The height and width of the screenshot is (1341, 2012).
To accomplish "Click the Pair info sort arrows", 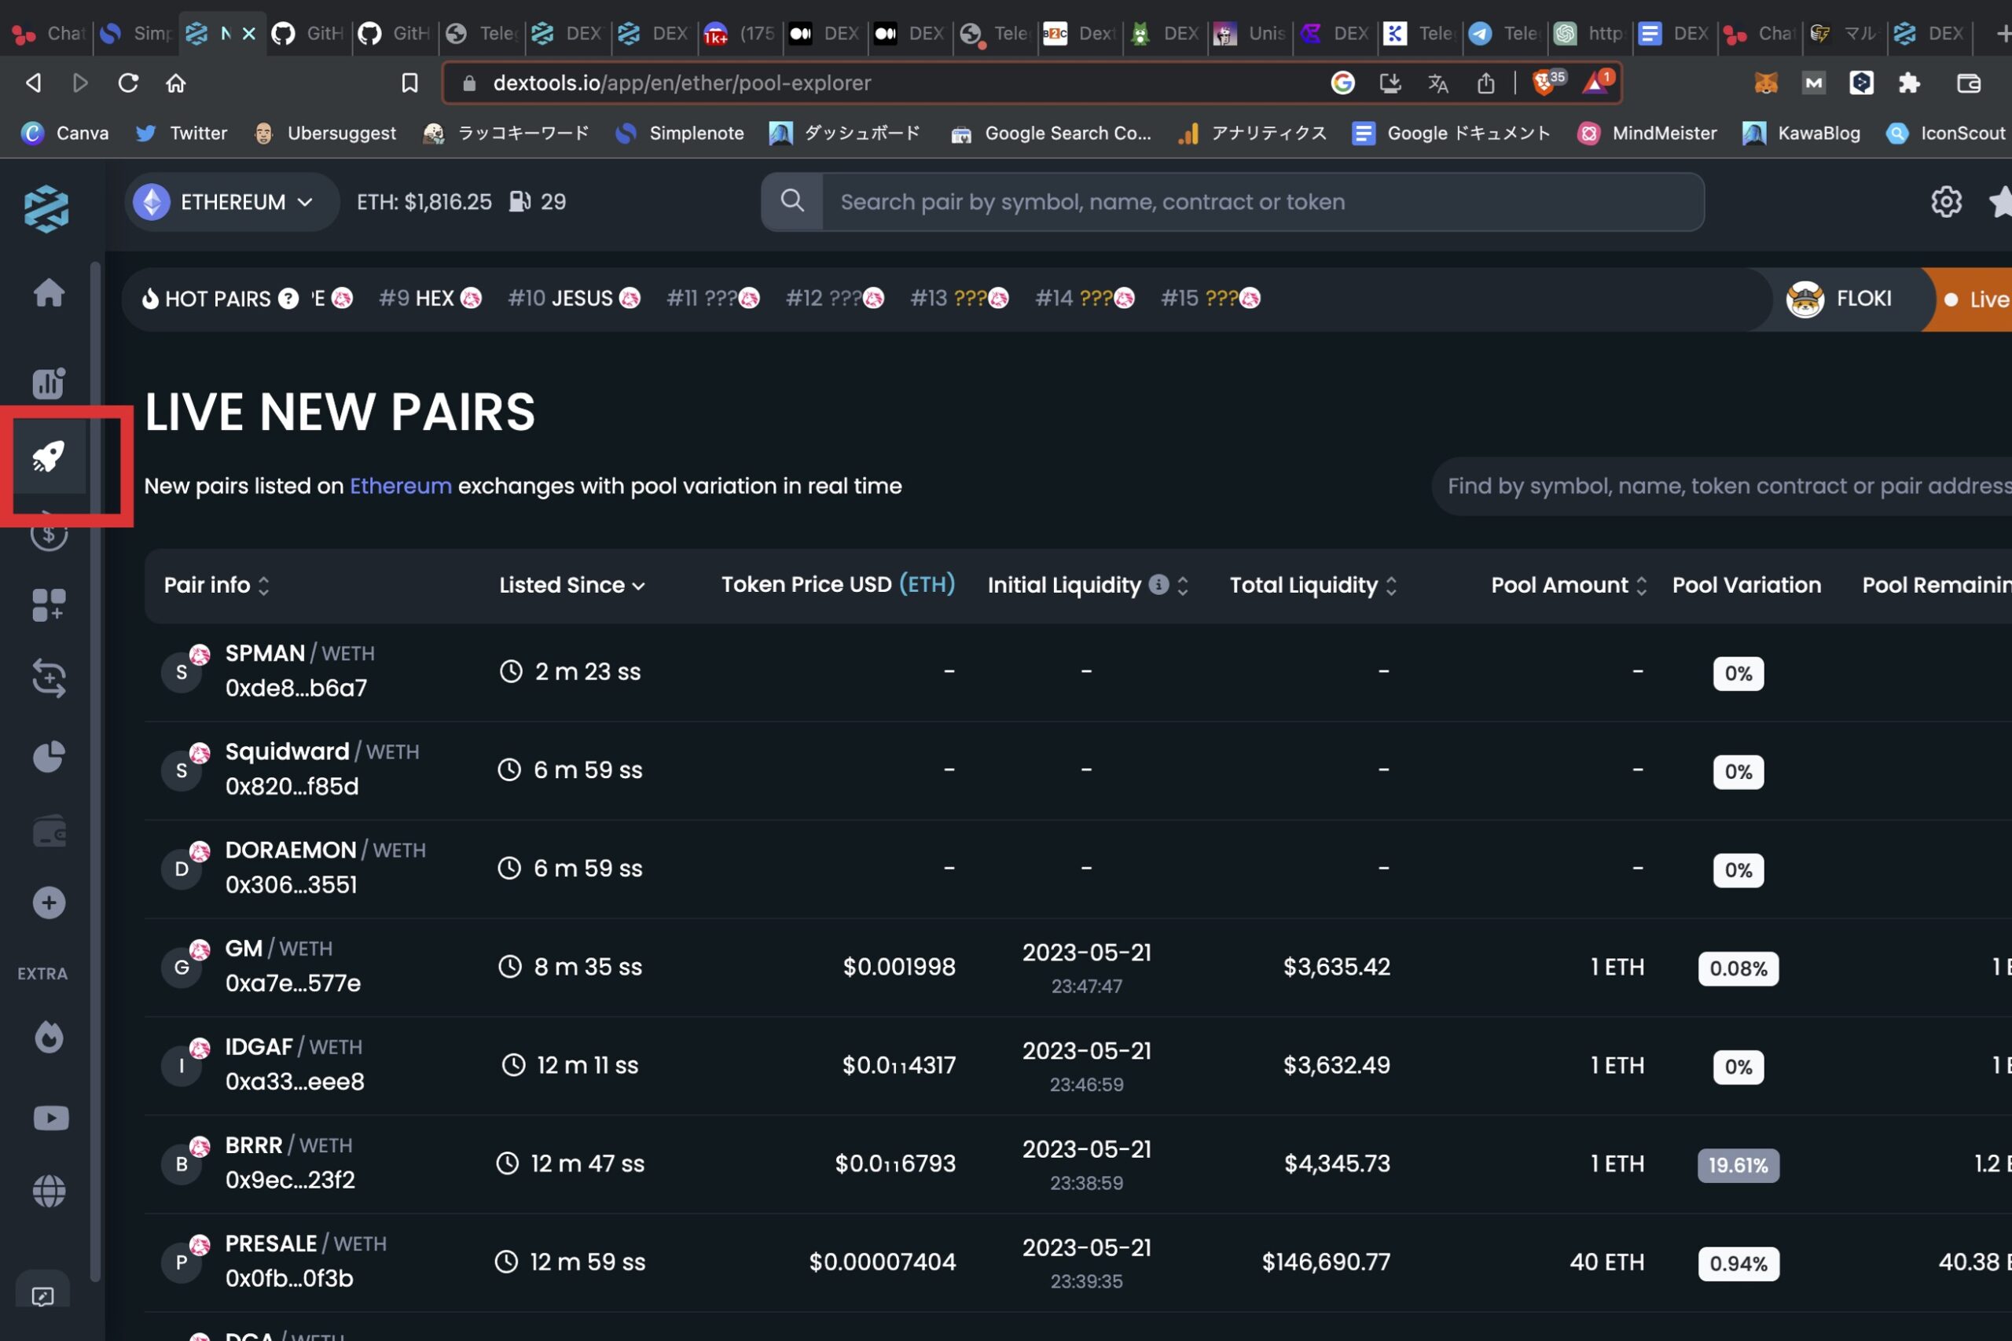I will [263, 585].
